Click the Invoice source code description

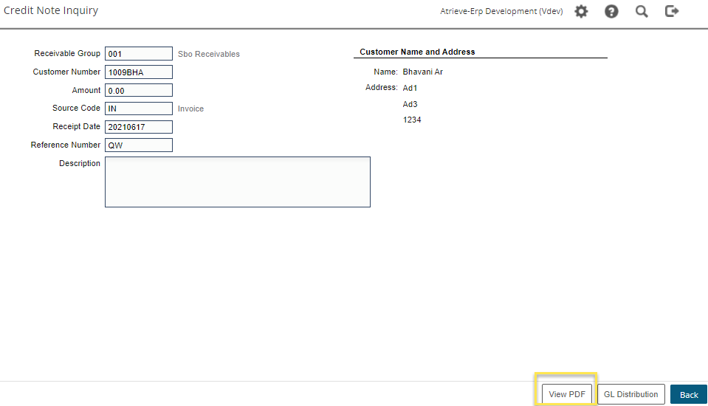click(190, 109)
